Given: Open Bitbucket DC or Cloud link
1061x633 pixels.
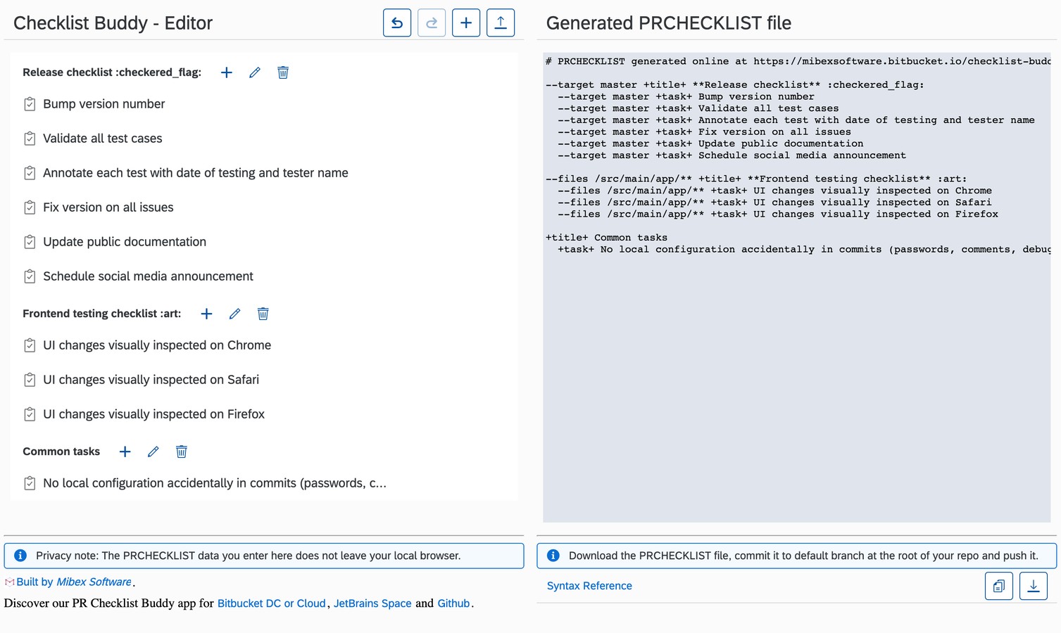Looking at the screenshot, I should pyautogui.click(x=272, y=603).
